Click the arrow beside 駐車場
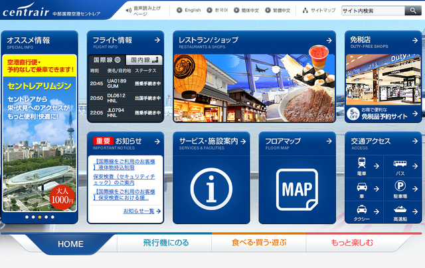 (415, 189)
